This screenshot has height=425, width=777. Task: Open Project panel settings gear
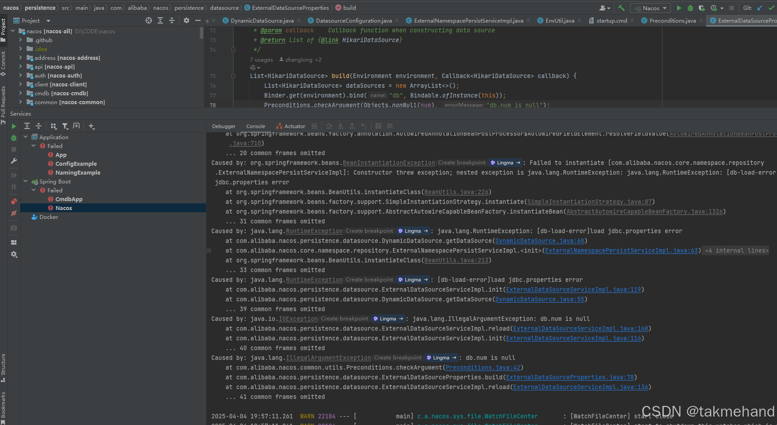point(186,20)
